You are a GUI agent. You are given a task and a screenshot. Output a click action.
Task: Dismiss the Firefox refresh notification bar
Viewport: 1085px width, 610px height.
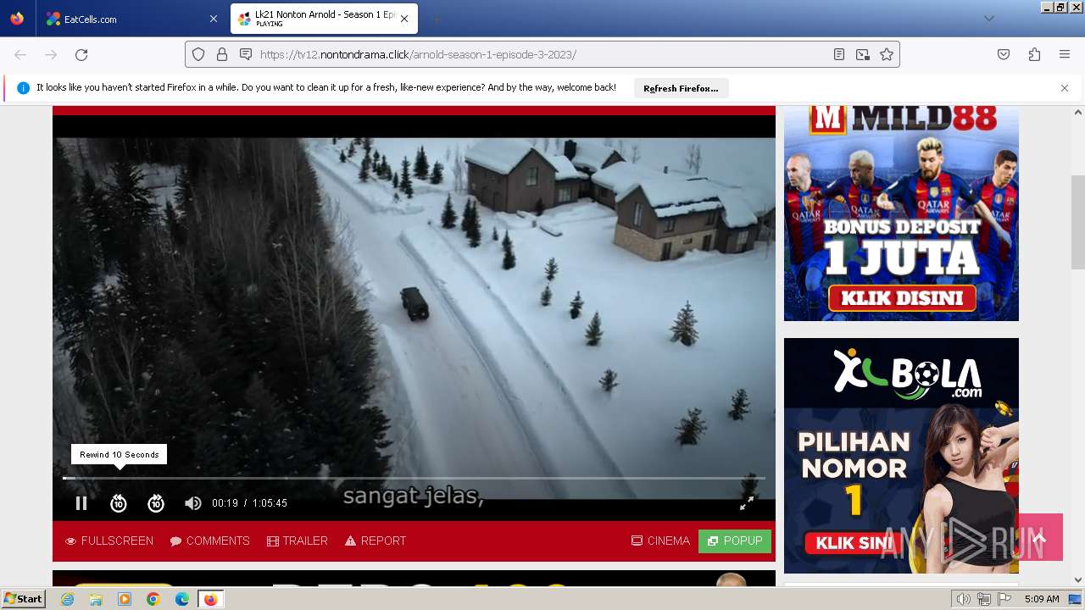[1065, 88]
